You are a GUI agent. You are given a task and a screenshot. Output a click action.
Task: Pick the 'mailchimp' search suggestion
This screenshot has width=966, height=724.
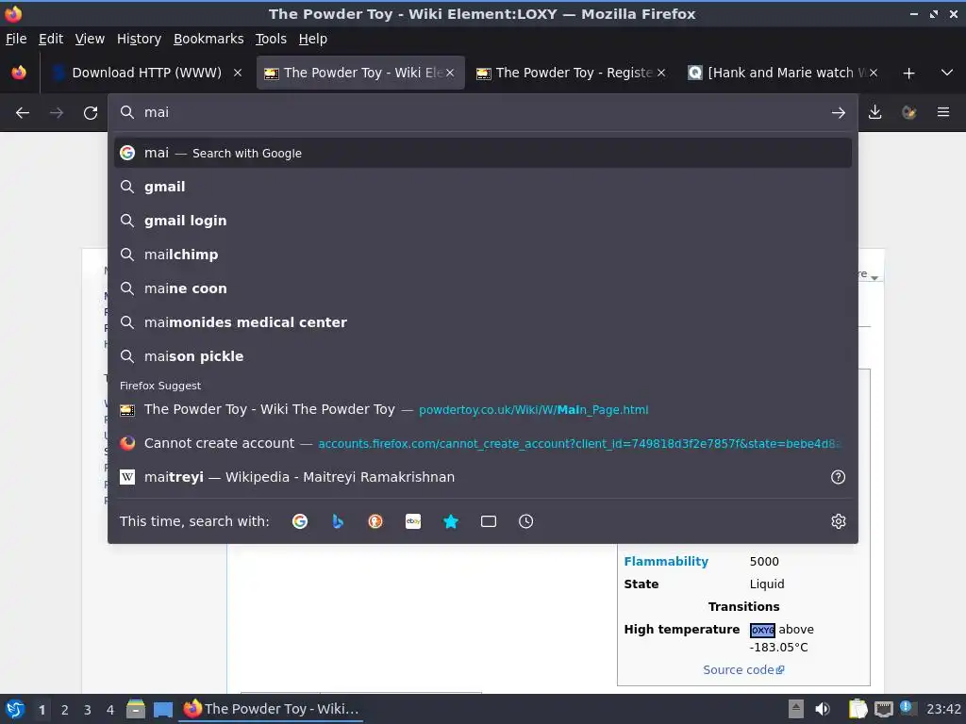tap(483, 255)
